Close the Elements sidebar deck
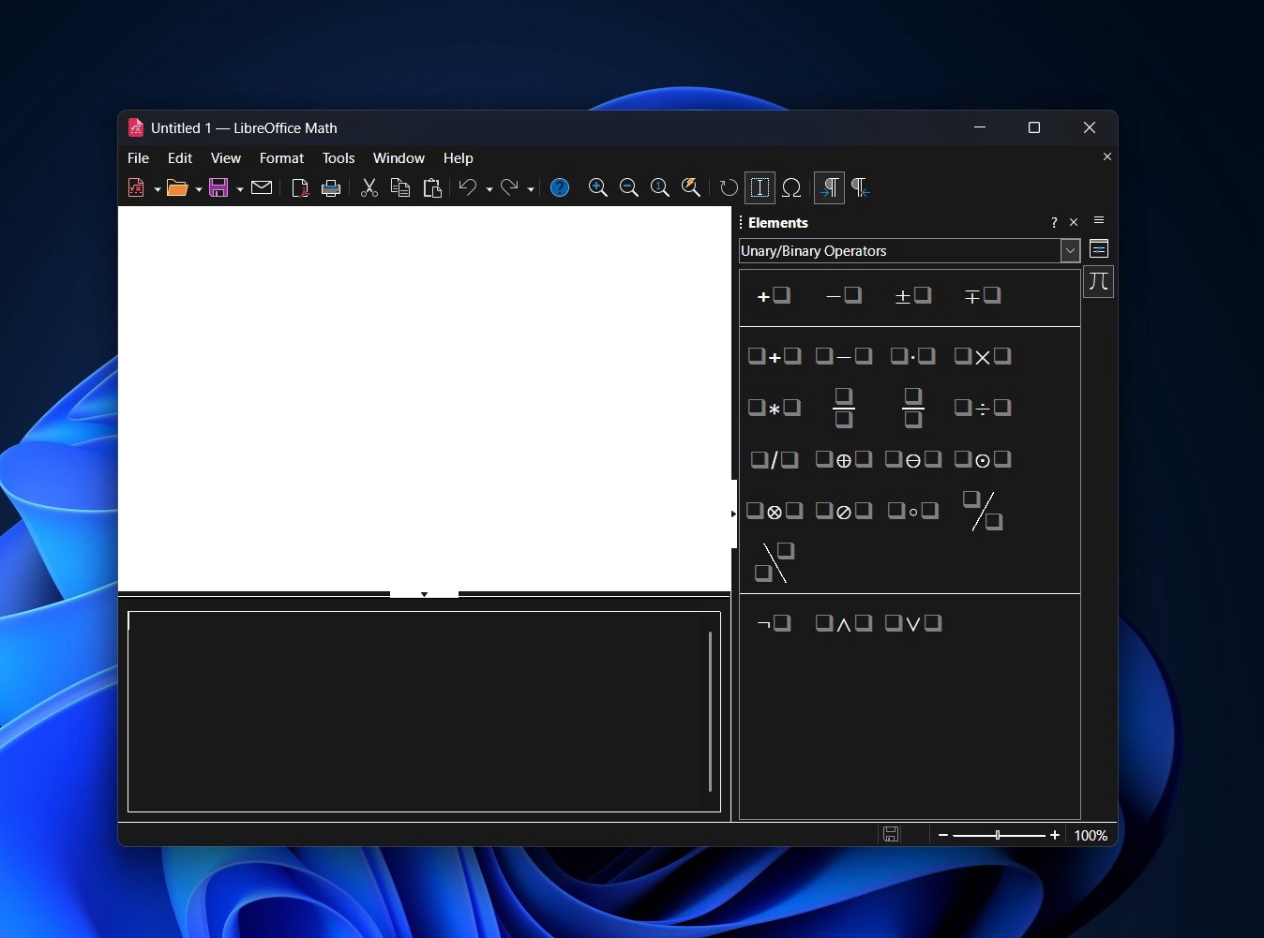This screenshot has height=938, width=1264. click(x=1074, y=222)
